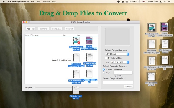
Task: Click dragged 32000_2008.pdf icon in list
Action: (89, 74)
